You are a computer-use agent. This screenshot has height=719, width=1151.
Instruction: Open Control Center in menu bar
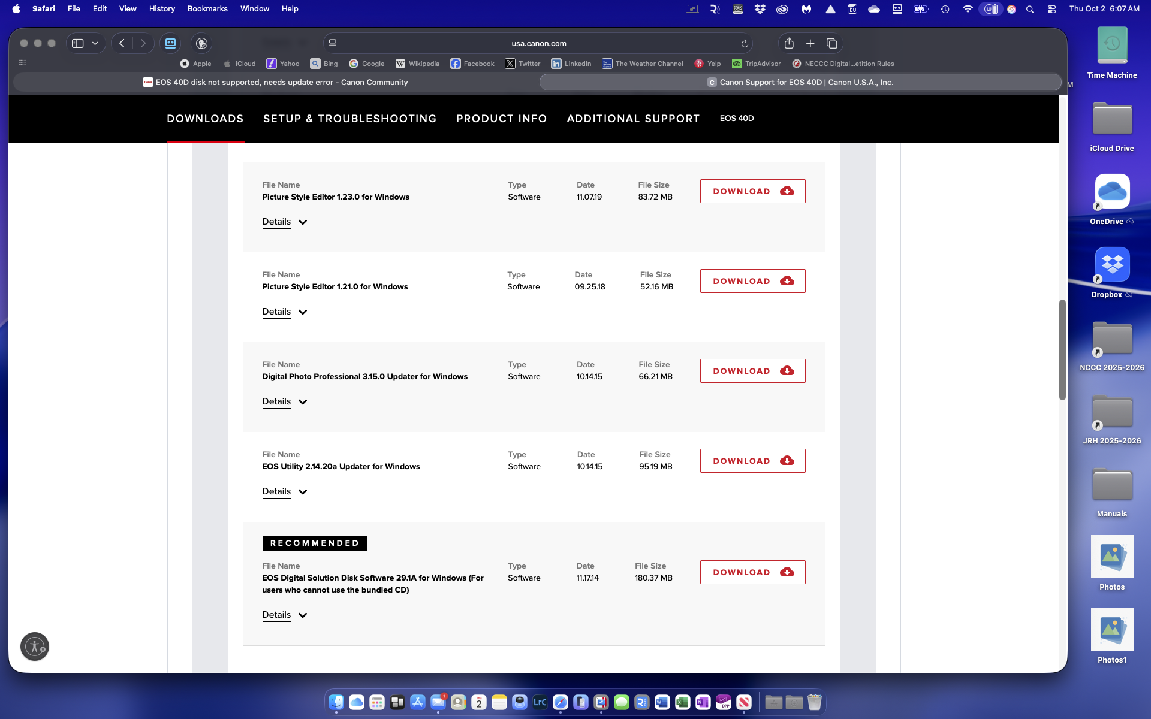(x=1051, y=9)
